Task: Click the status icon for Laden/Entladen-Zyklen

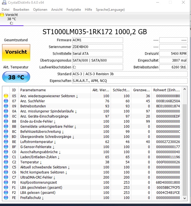Action: coord(6,157)
